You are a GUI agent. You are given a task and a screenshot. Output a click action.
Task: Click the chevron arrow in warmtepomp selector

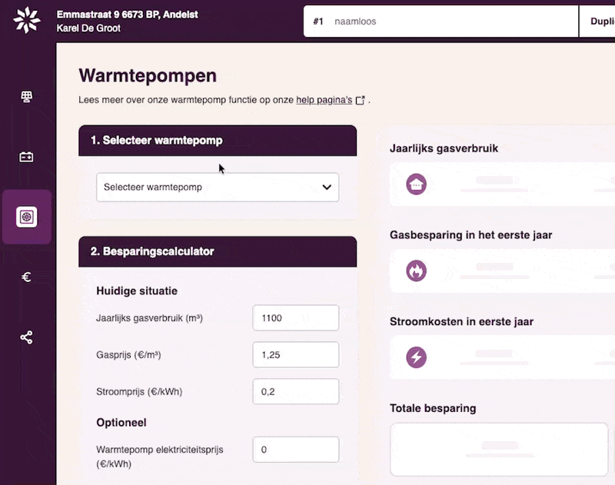click(327, 187)
